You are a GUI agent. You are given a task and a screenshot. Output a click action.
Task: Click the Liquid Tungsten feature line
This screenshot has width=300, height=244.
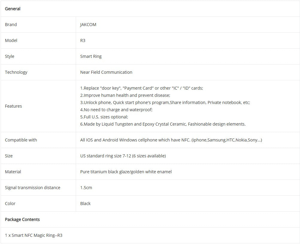click(163, 124)
